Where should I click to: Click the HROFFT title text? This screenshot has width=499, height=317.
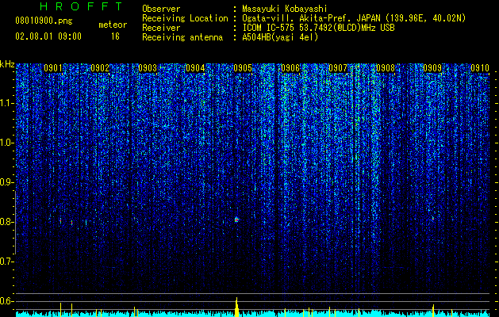[81, 6]
